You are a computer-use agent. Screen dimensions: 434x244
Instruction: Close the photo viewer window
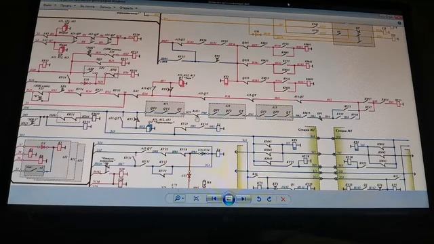[x=399, y=17]
